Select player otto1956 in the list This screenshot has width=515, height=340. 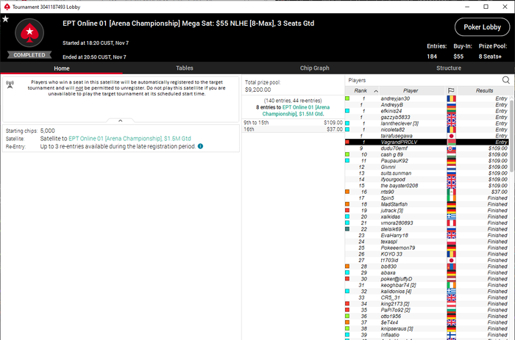coord(427,317)
